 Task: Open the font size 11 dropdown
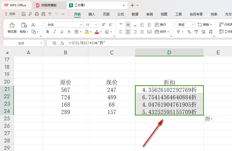pos(96,25)
